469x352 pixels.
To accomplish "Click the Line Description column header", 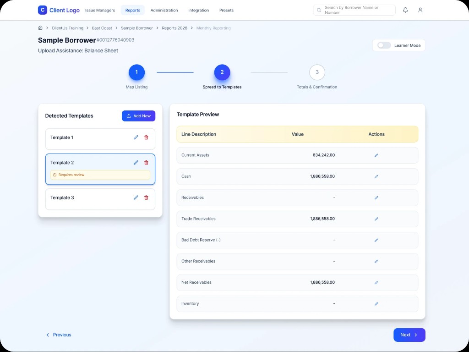I will 199,134.
